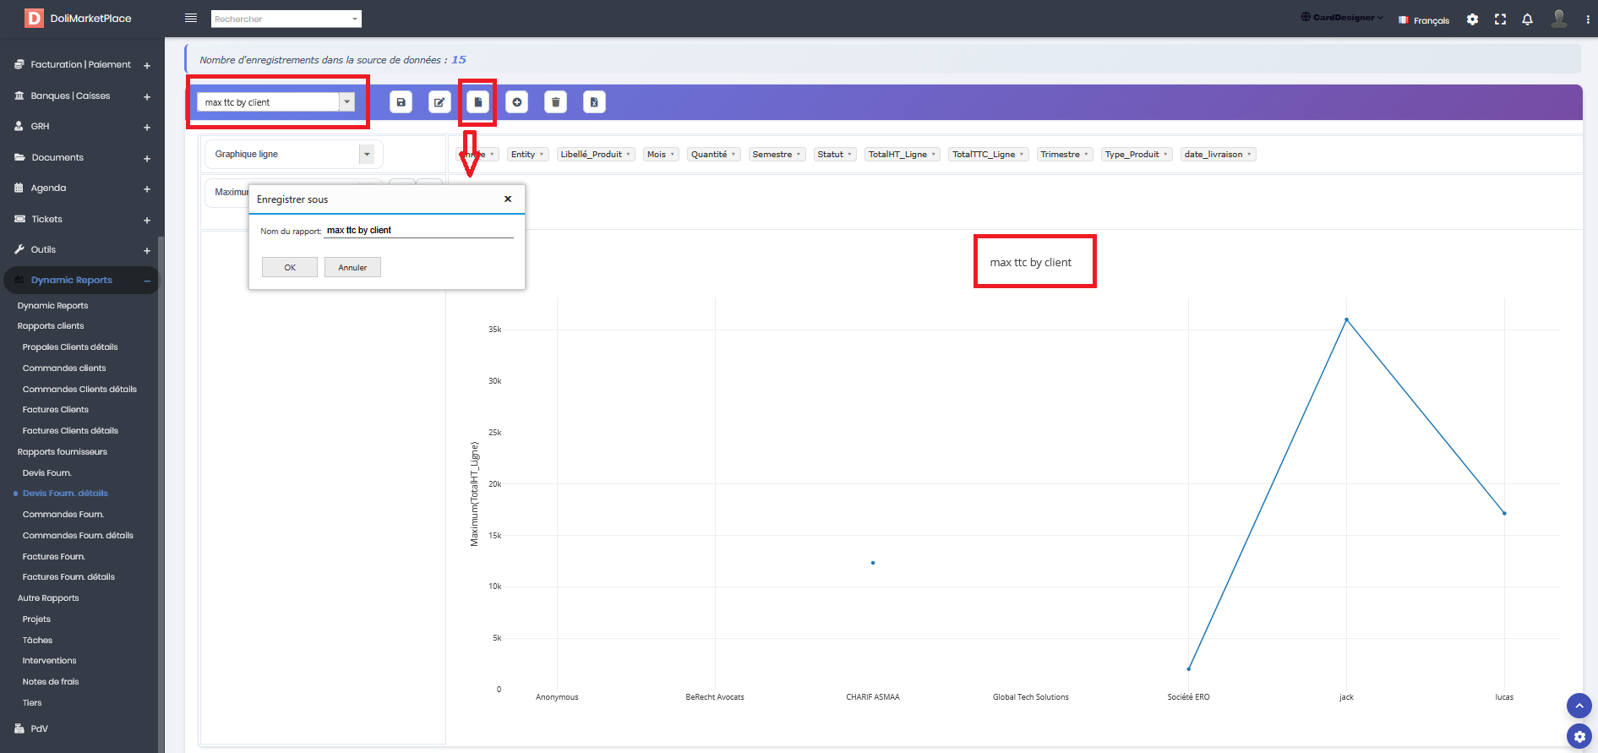Click the Rechercher search box
The width and height of the screenshot is (1598, 753).
tap(286, 19)
